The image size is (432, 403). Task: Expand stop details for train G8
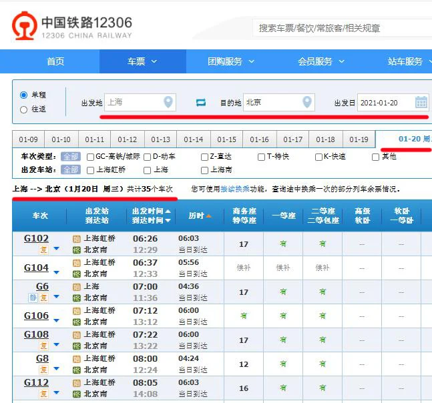57,368
